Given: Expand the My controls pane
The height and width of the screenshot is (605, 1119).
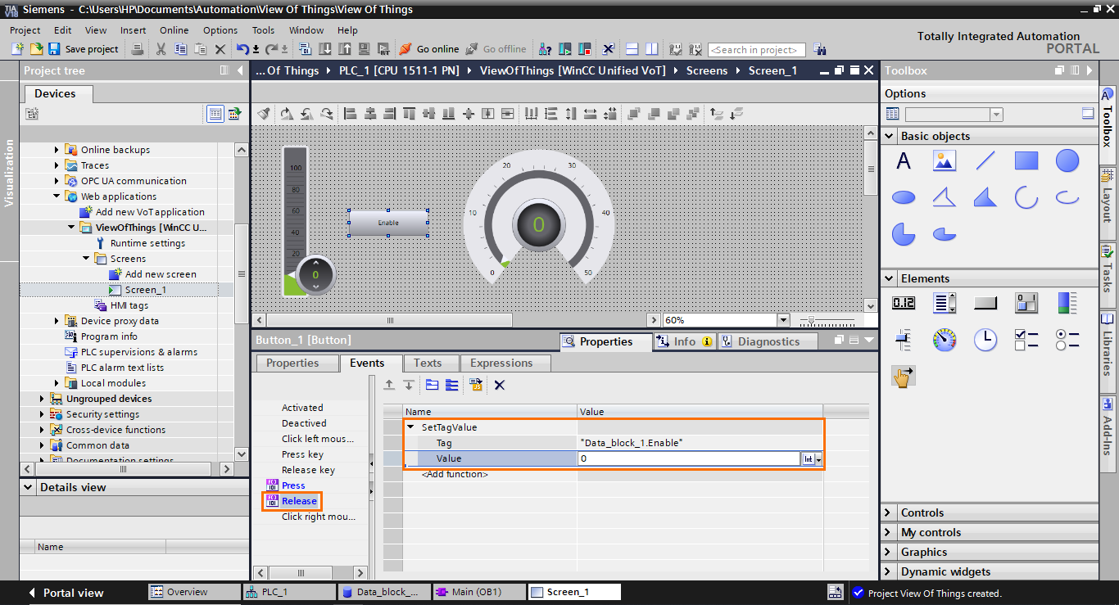Looking at the screenshot, I should click(890, 532).
